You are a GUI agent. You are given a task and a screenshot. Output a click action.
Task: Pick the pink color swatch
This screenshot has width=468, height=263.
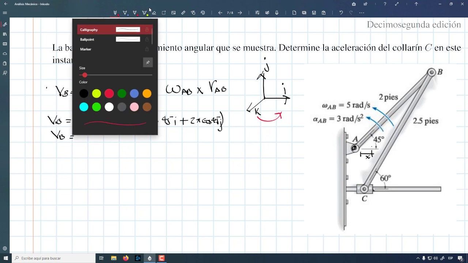pyautogui.click(x=134, y=107)
